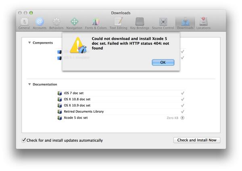Click Check and Install Now button
The image size is (242, 171).
197,140
